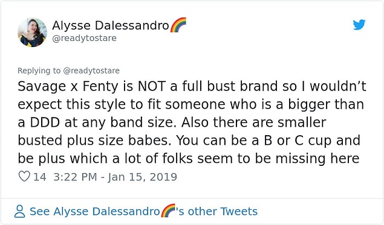
Task: Click the "Replying to" label
Action: [x=39, y=71]
